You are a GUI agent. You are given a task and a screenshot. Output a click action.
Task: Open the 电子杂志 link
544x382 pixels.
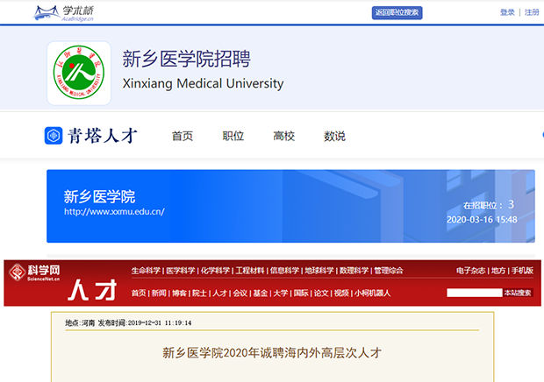471,271
